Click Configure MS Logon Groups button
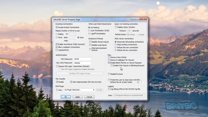 (80, 73)
